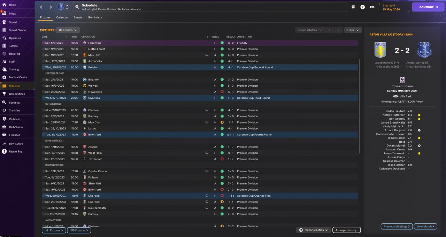Click the world globe icon in top bar
Screen dimensions: 446x237
[x=353, y=7]
